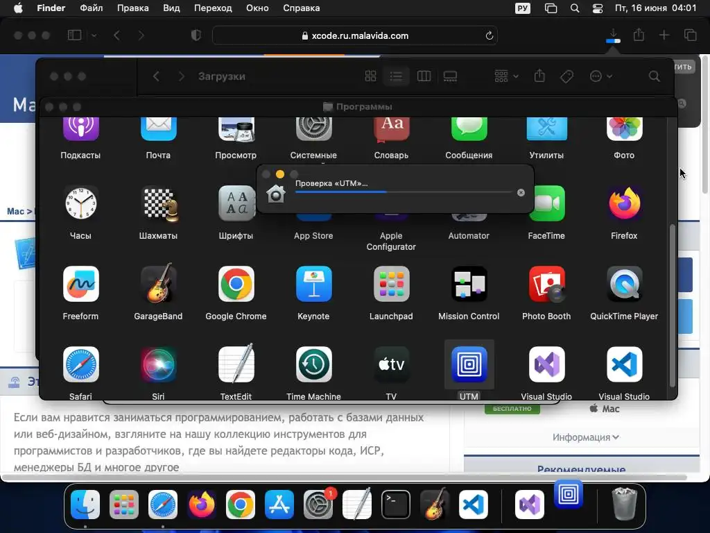Open the Siri app icon

point(158,364)
